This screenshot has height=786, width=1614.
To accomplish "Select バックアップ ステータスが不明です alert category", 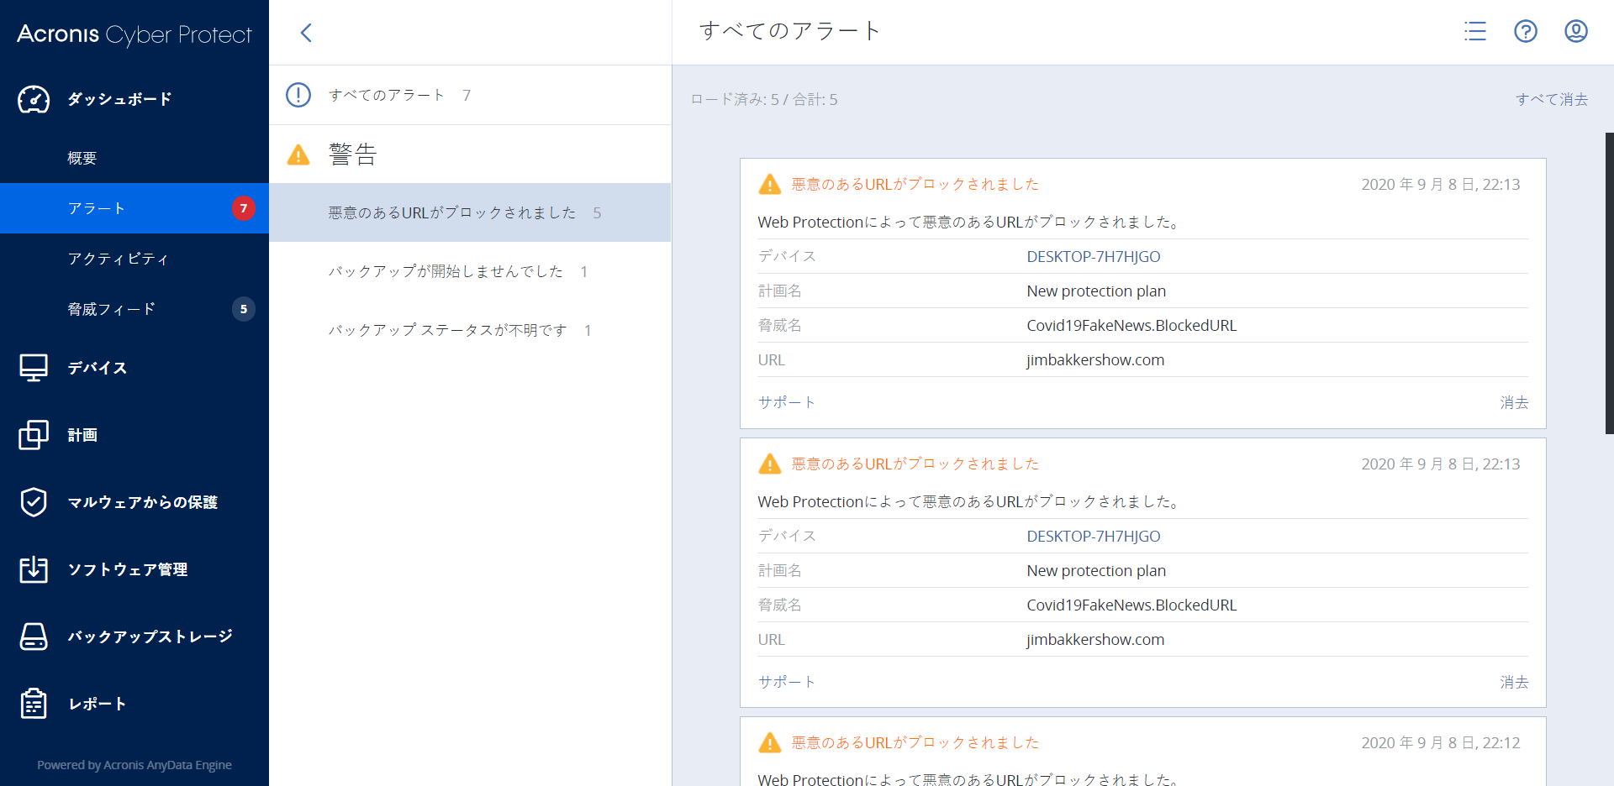I will click(447, 330).
